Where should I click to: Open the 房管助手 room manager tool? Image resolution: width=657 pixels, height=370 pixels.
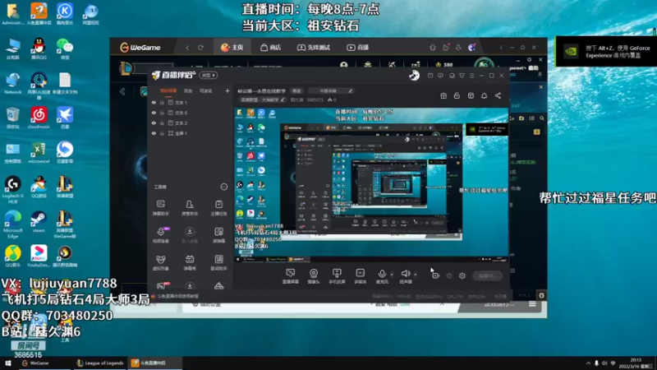click(x=190, y=207)
